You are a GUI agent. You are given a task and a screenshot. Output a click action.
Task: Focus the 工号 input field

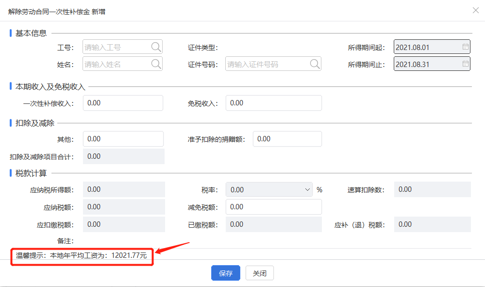(117, 47)
